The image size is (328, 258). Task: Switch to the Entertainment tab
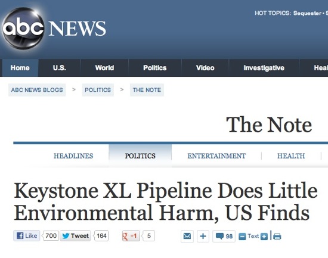(x=216, y=156)
